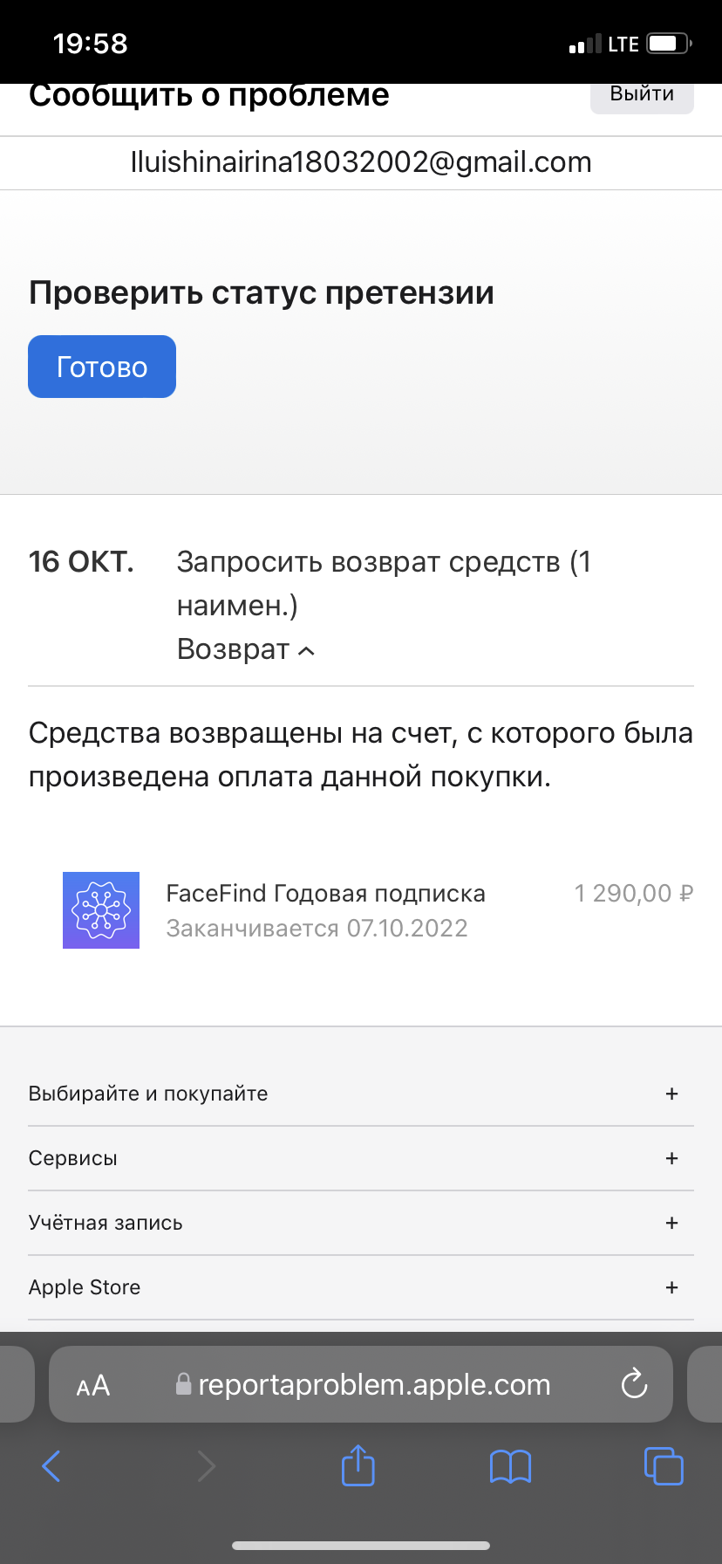Tap the Safari forward arrow
The image size is (722, 1564).
click(206, 1466)
